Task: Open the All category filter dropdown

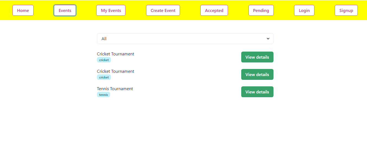Action: pos(185,39)
